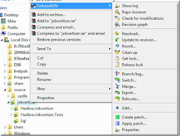Click the Release lock open padlock icon

pos(117,65)
